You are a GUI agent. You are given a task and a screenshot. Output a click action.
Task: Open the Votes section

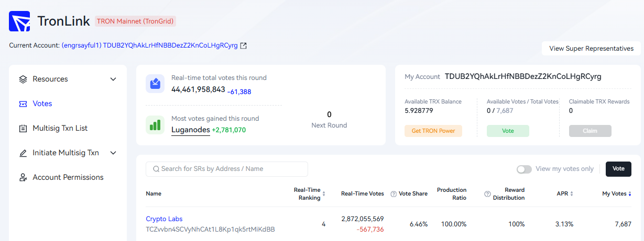[42, 104]
